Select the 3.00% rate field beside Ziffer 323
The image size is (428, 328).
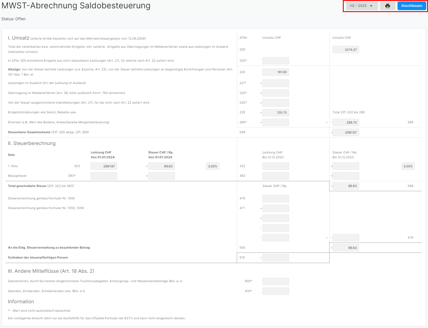click(x=213, y=166)
